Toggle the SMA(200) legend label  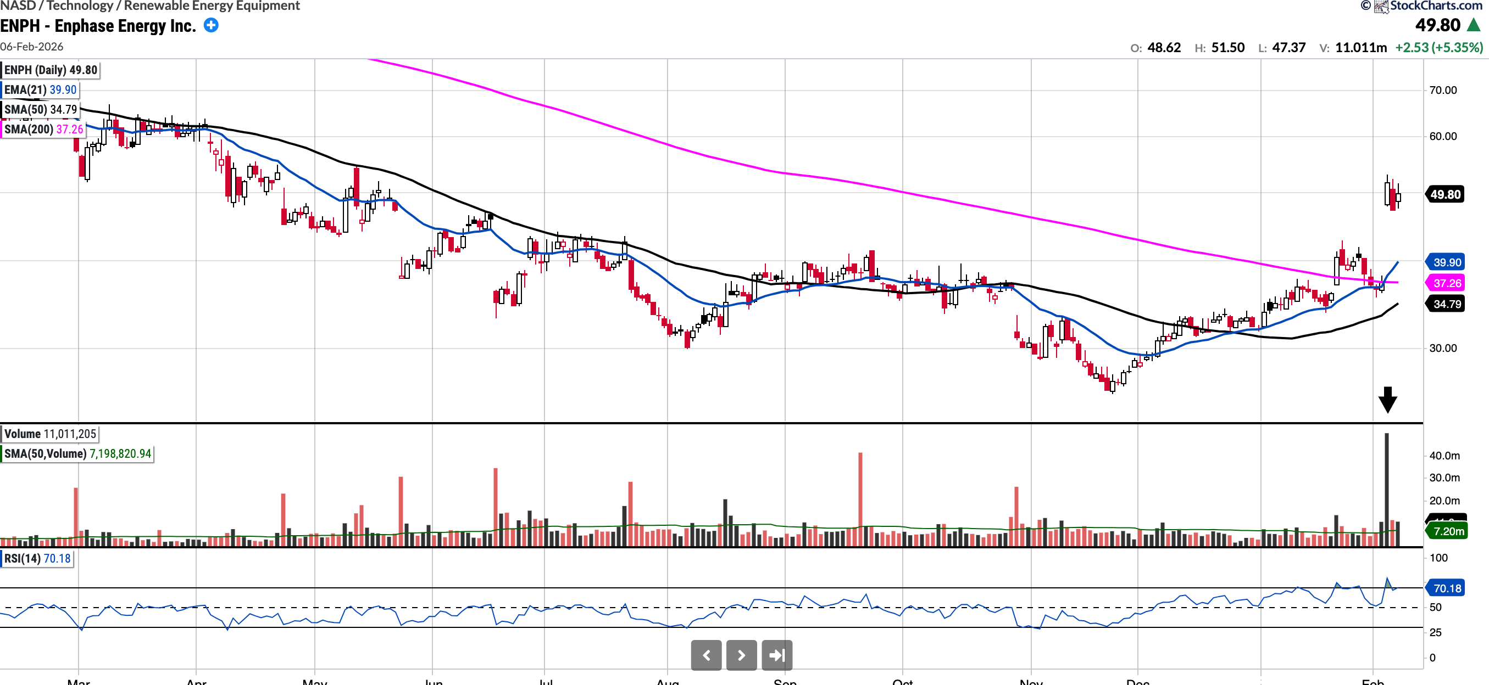[43, 129]
